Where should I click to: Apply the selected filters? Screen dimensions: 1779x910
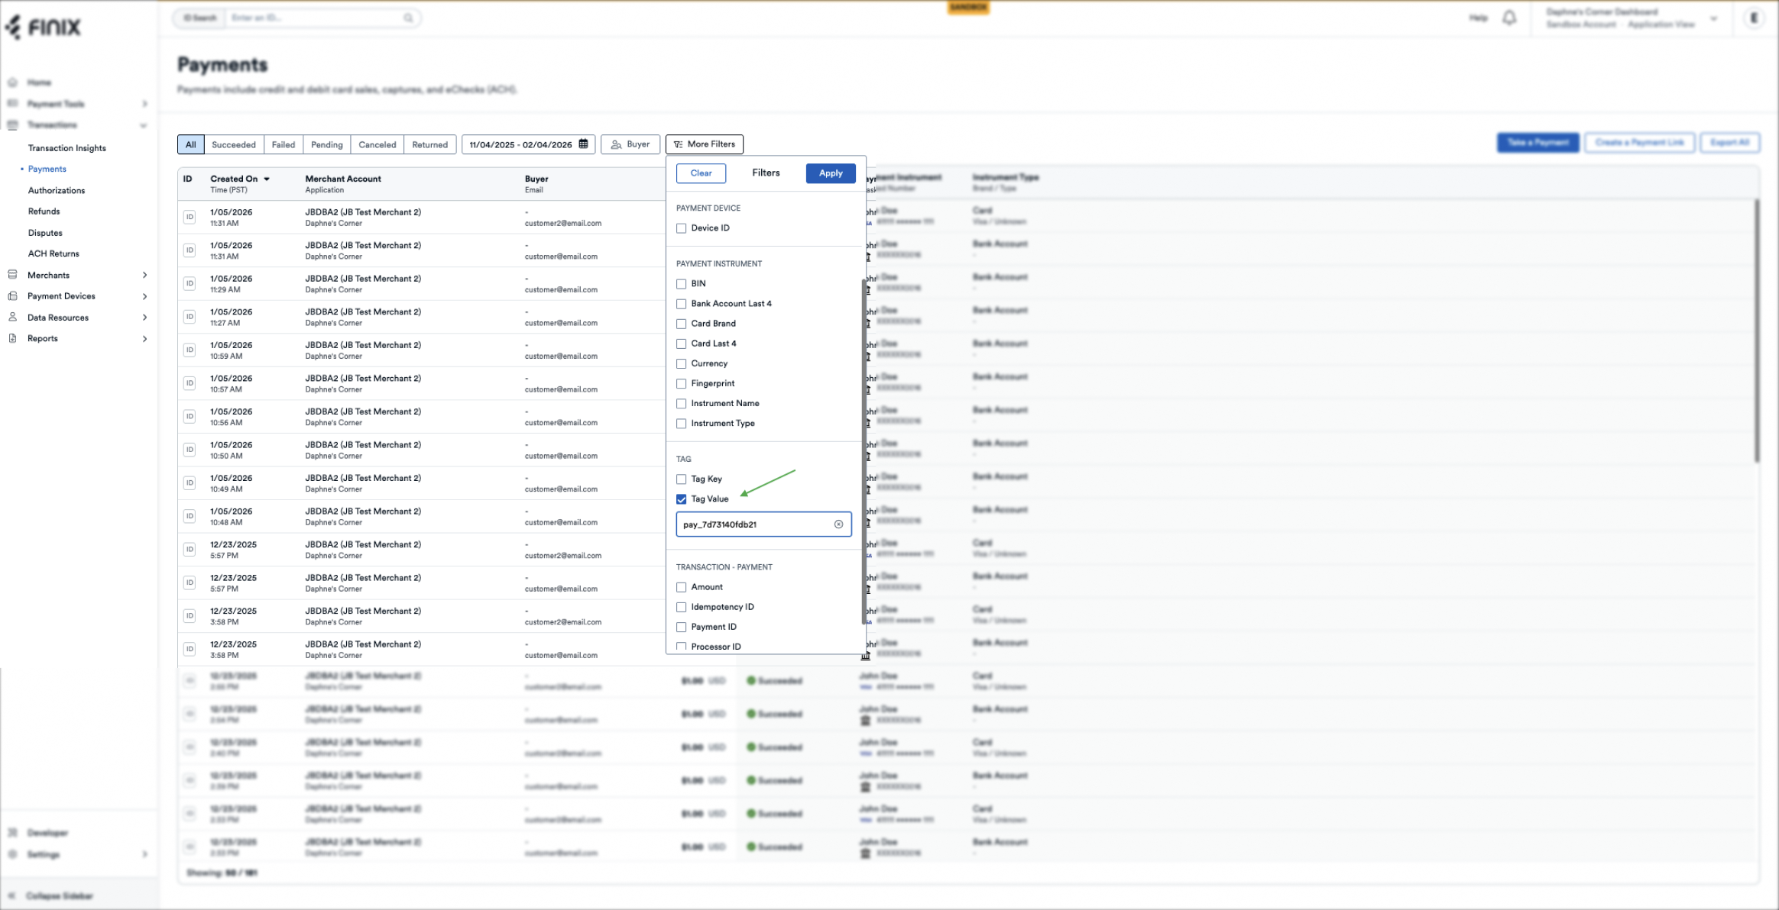click(x=830, y=173)
